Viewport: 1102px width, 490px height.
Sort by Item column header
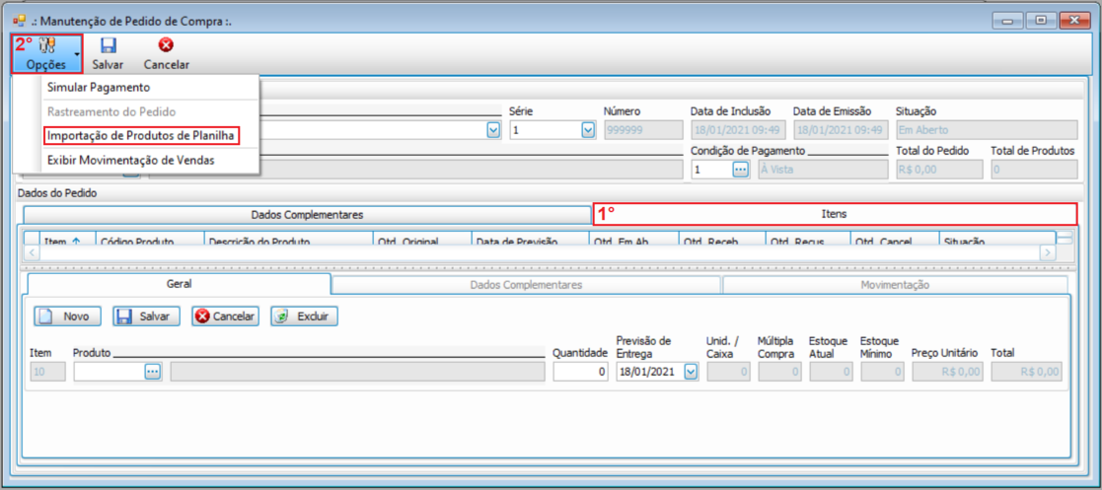(x=67, y=241)
